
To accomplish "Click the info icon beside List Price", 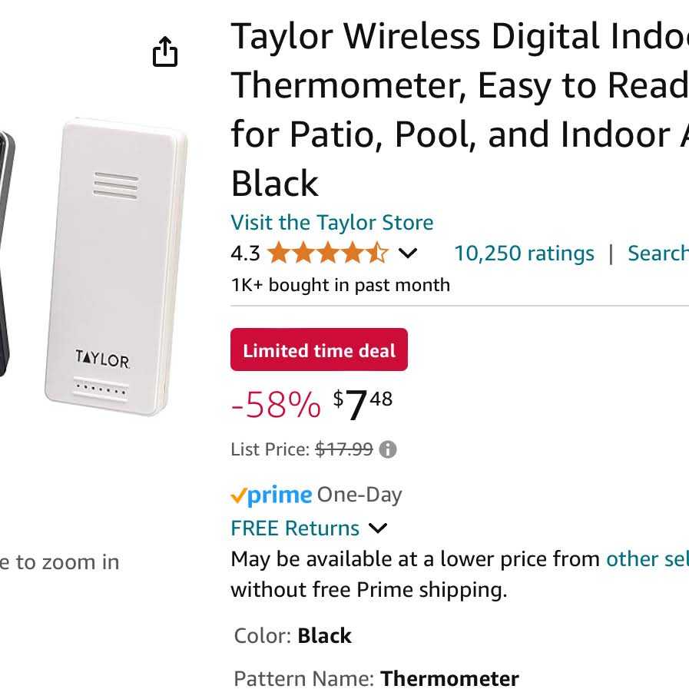I will pyautogui.click(x=388, y=449).
